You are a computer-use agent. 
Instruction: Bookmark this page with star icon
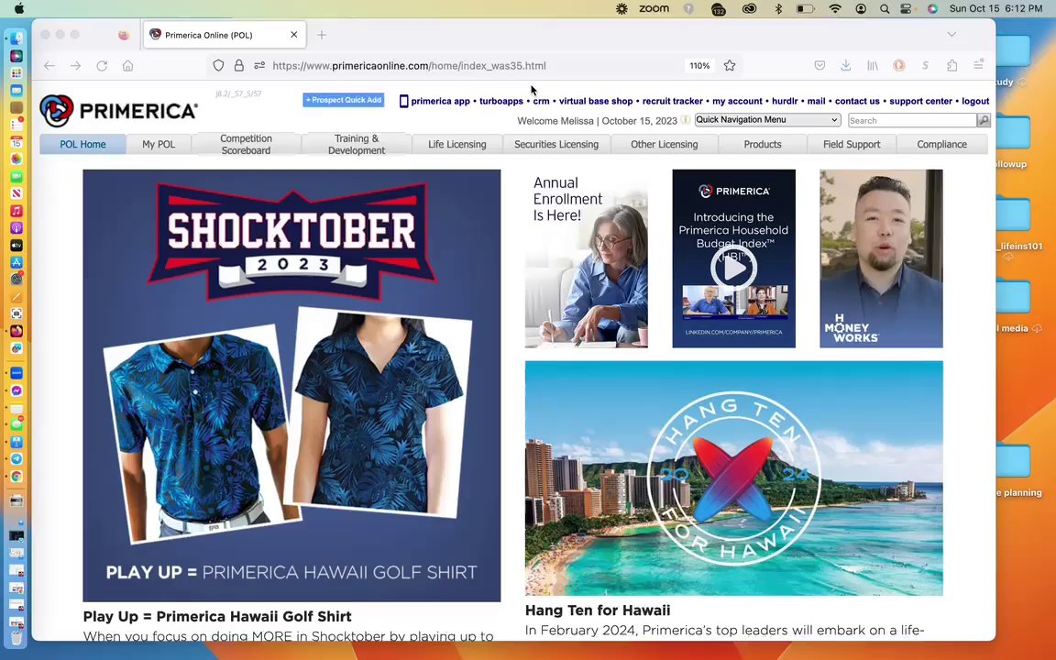click(x=730, y=65)
